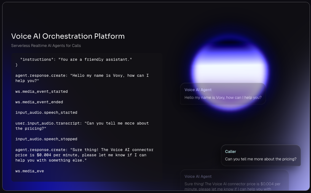Screen dimensions: 311x193
Task: Click the glowing voice orb animation
Action: pos(230,72)
